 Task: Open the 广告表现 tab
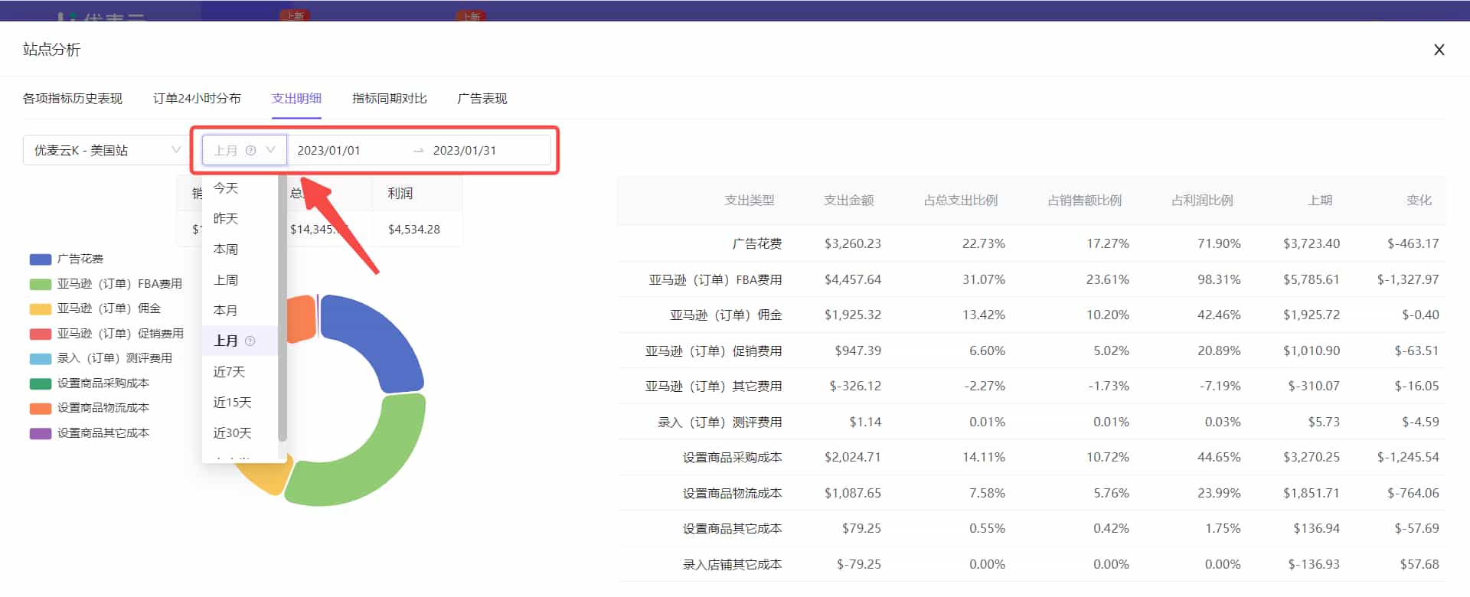point(482,99)
